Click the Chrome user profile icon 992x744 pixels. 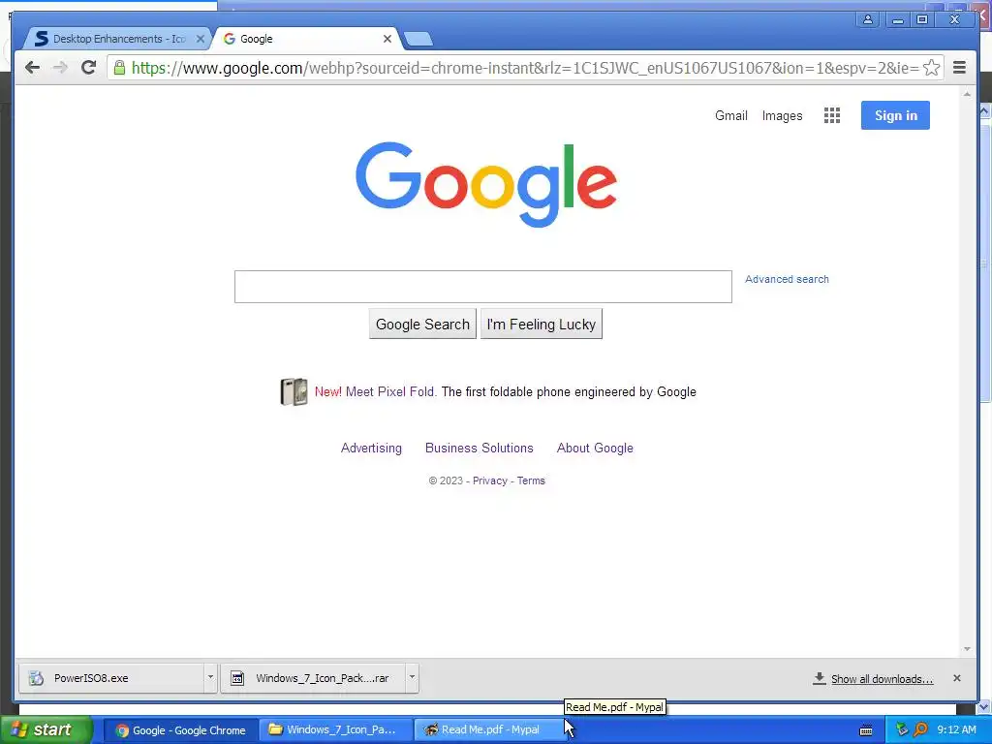point(868,19)
